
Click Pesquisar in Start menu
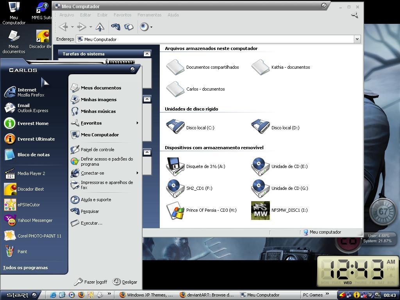[105, 211]
